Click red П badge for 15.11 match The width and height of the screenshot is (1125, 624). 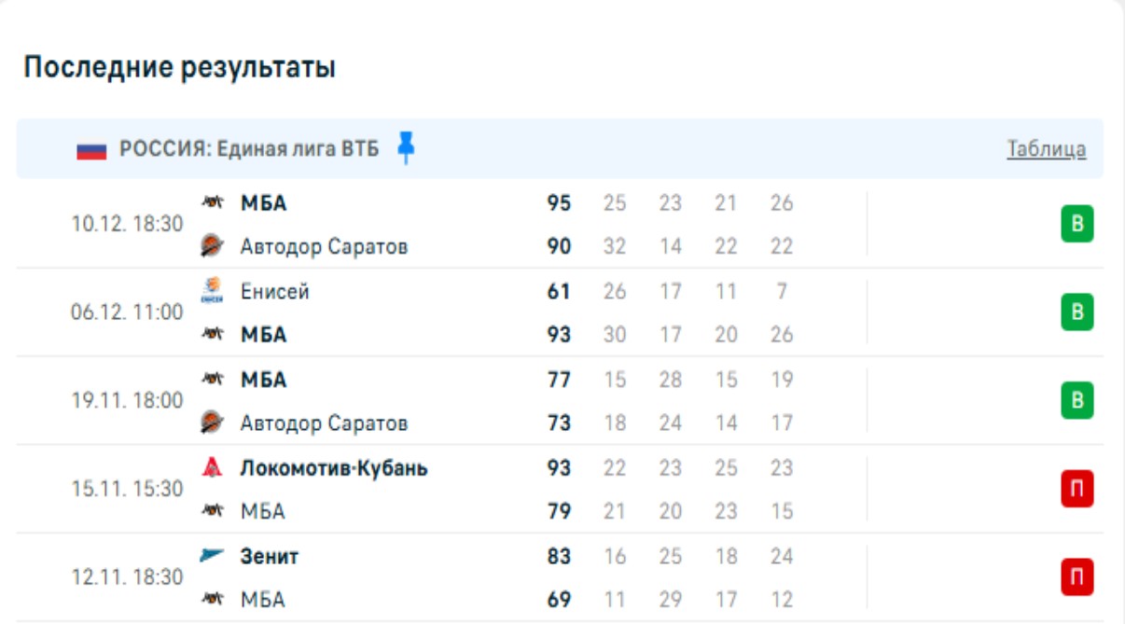click(1076, 489)
